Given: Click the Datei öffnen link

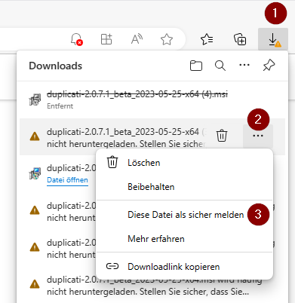Looking at the screenshot, I should tap(67, 180).
